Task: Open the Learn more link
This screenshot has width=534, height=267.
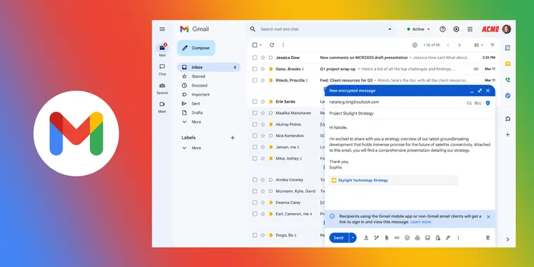Action: coord(421,222)
